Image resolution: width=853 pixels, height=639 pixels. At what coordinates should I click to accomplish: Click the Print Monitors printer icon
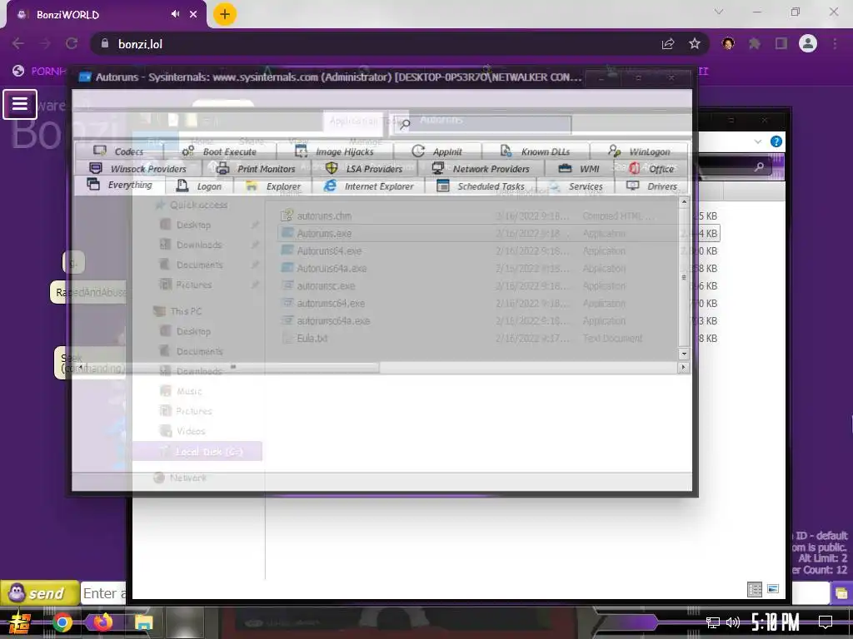(222, 168)
